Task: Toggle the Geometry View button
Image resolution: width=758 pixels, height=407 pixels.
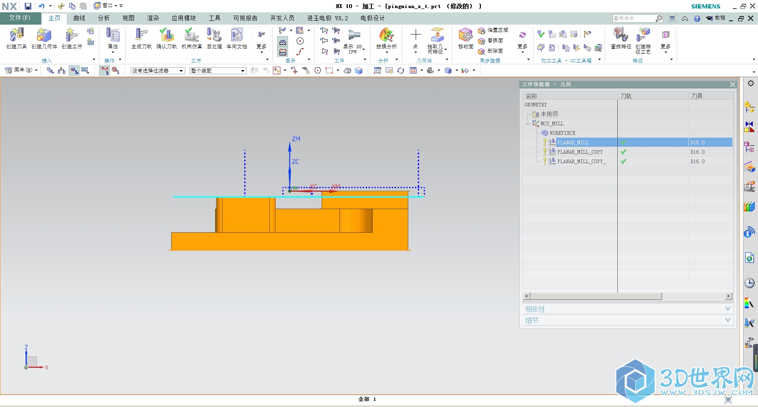Action: pyautogui.click(x=74, y=71)
